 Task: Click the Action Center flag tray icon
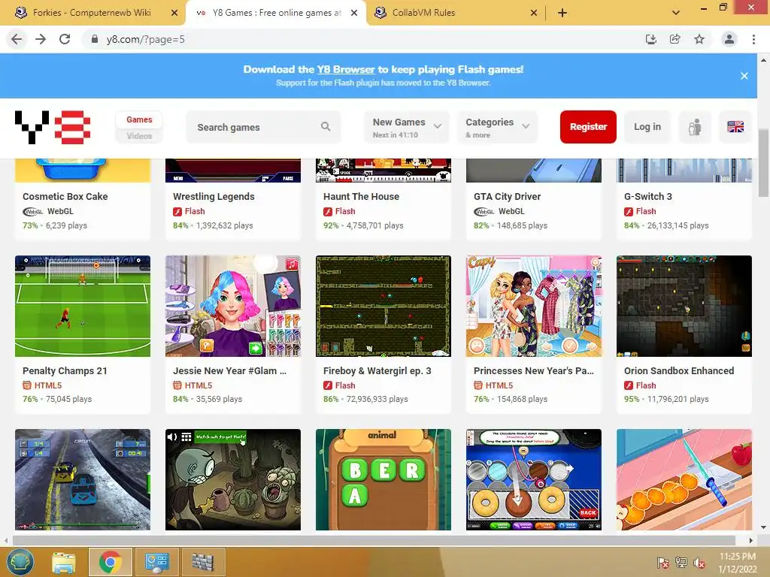pos(662,563)
